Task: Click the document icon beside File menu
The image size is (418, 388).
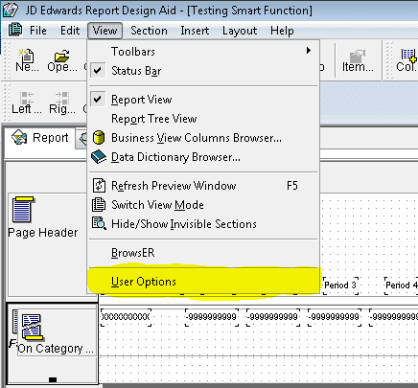Action: pyautogui.click(x=15, y=30)
